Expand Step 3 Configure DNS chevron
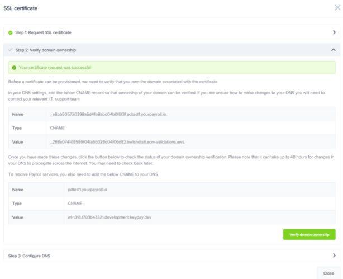Screen dimensions: 343x279 pyautogui.click(x=334, y=256)
